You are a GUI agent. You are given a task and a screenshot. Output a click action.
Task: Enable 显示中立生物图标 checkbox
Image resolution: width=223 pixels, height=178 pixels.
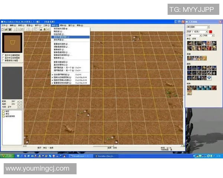click(x=3, y=57)
